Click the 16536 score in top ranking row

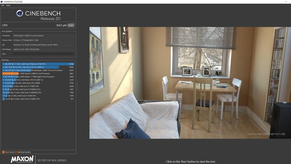pyautogui.click(x=71, y=64)
